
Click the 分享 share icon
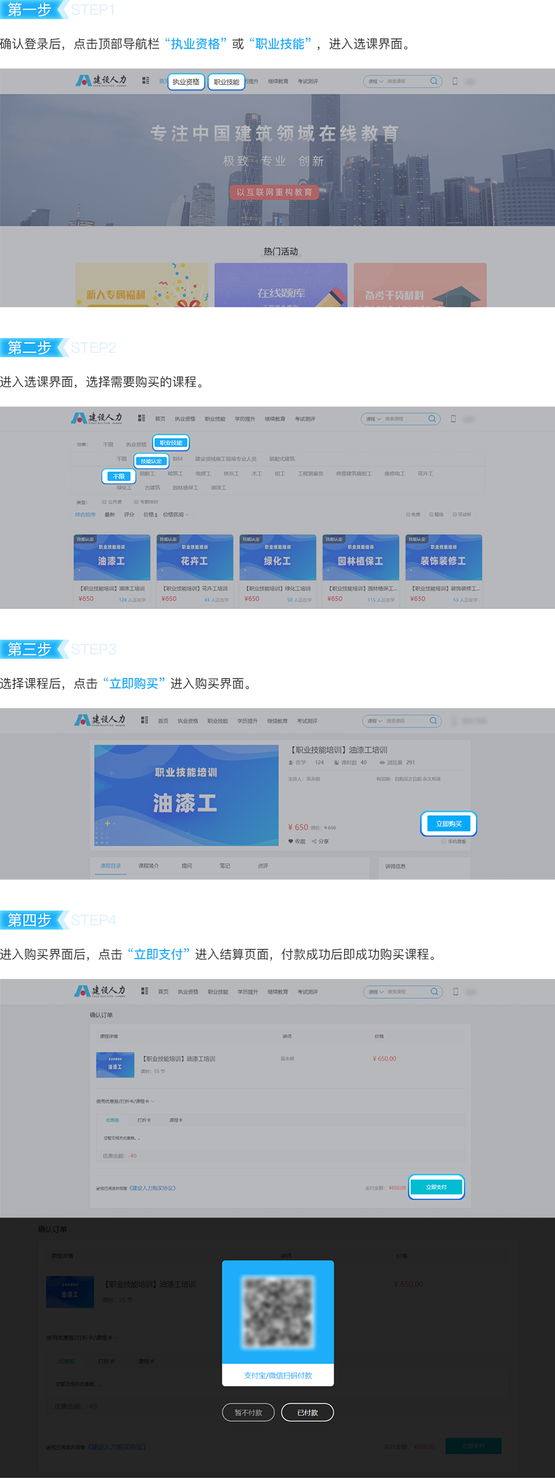tap(314, 841)
